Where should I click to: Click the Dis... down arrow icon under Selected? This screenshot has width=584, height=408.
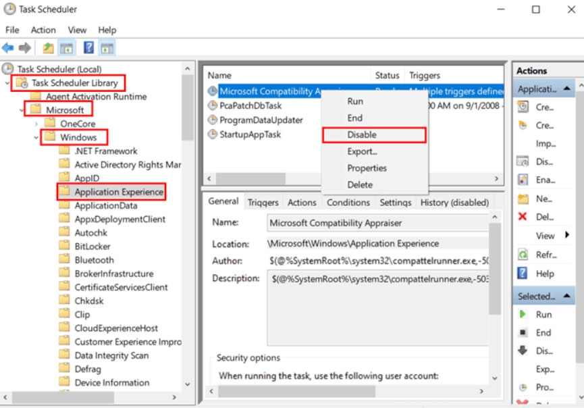(x=523, y=351)
